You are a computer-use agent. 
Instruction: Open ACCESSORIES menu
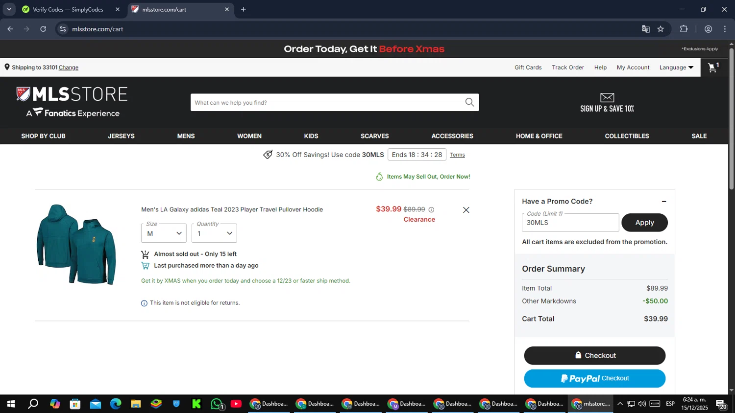coord(452,136)
